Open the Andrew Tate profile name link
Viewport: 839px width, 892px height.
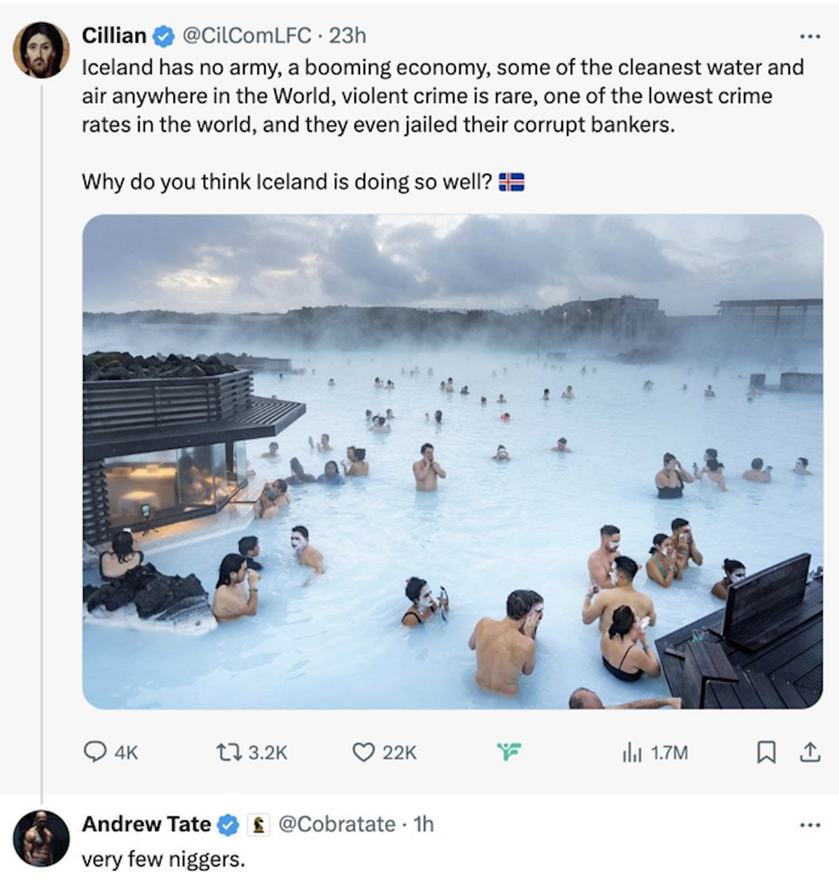tap(146, 824)
